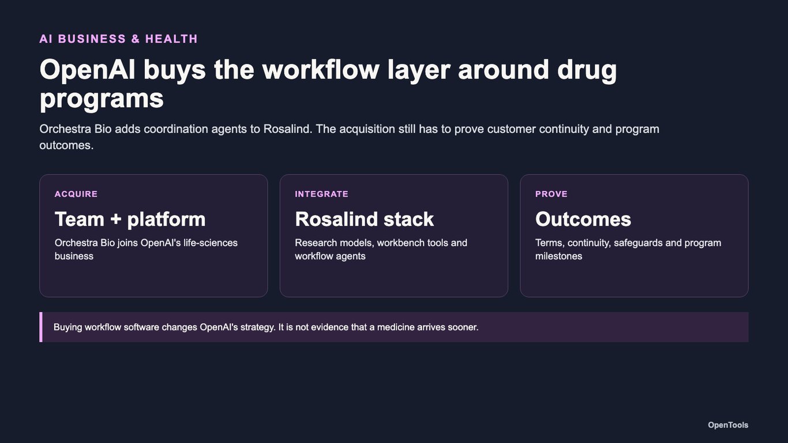
Task: Click the headline 'OpenAI buys the workflow layer'
Action: click(x=328, y=84)
